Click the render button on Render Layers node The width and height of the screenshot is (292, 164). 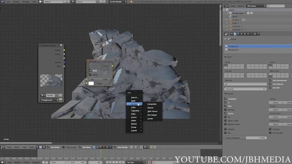(x=60, y=100)
